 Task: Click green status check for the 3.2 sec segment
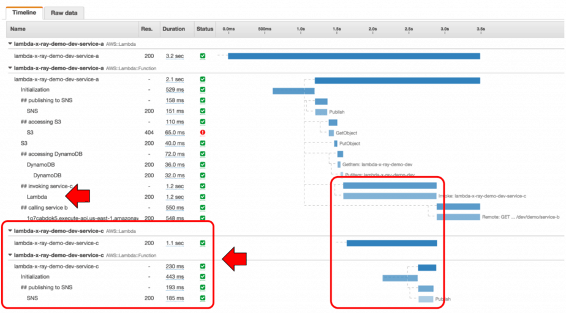tap(203, 56)
